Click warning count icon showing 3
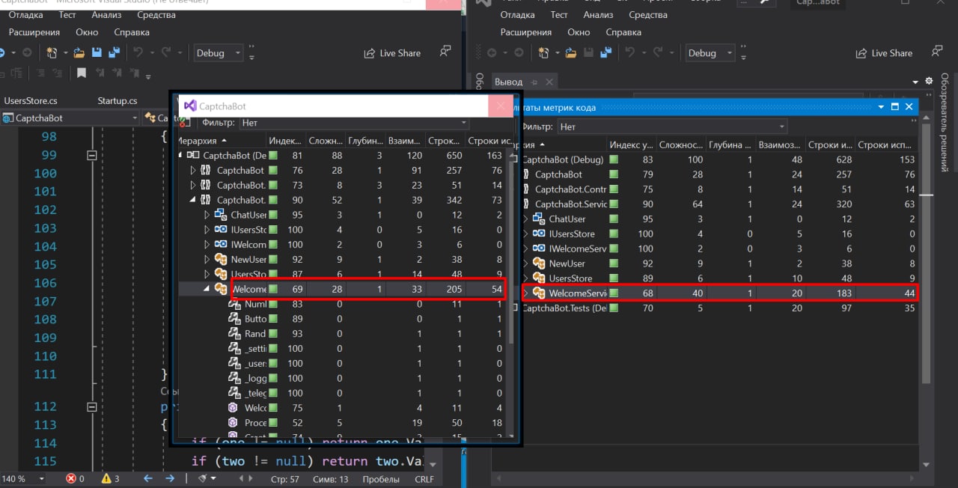 (x=106, y=478)
